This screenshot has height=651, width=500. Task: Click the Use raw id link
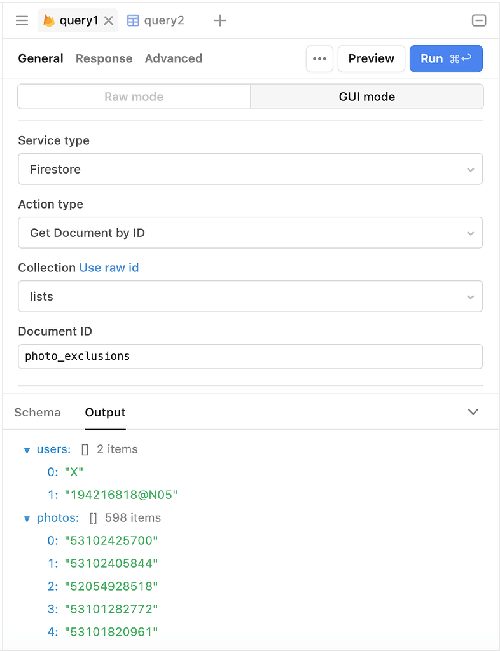click(x=109, y=268)
